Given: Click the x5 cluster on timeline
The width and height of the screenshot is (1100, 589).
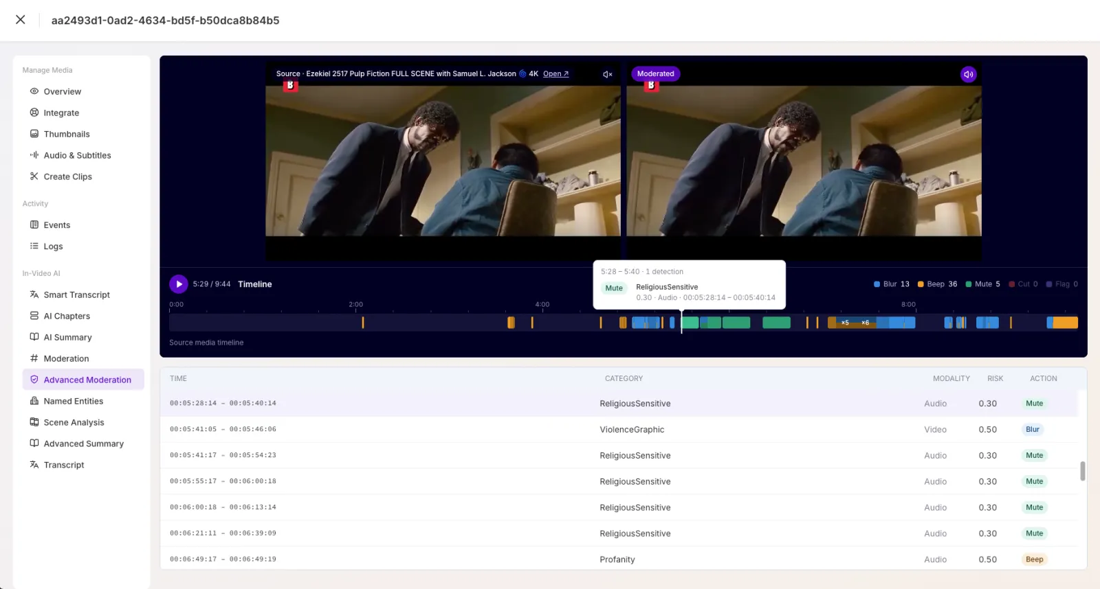Looking at the screenshot, I should pyautogui.click(x=845, y=323).
